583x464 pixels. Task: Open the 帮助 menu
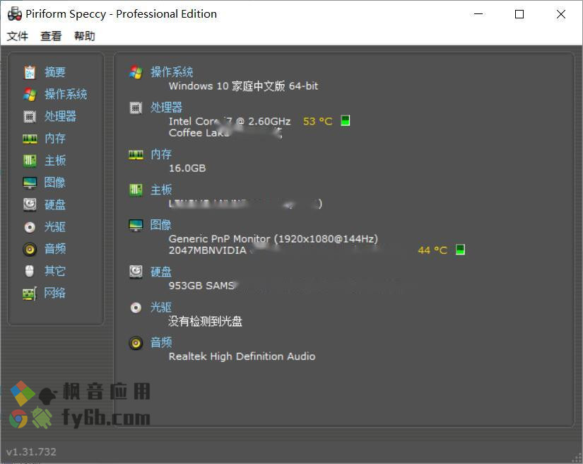[x=84, y=36]
